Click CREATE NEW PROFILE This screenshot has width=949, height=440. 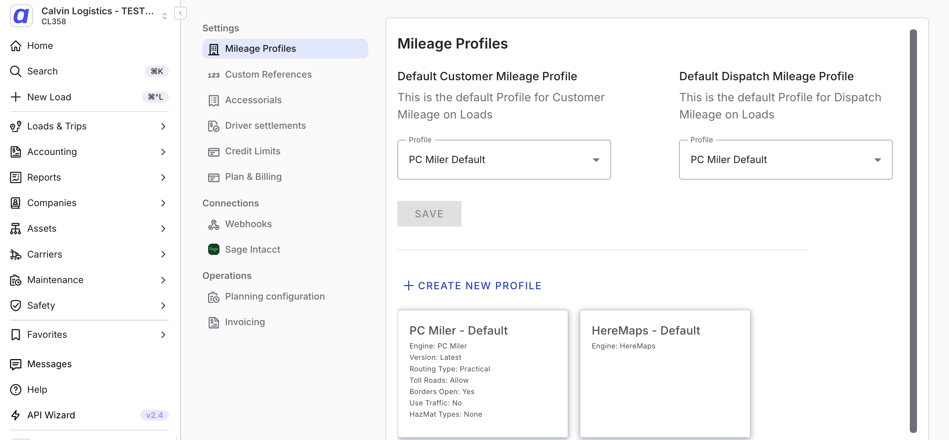[x=472, y=285]
